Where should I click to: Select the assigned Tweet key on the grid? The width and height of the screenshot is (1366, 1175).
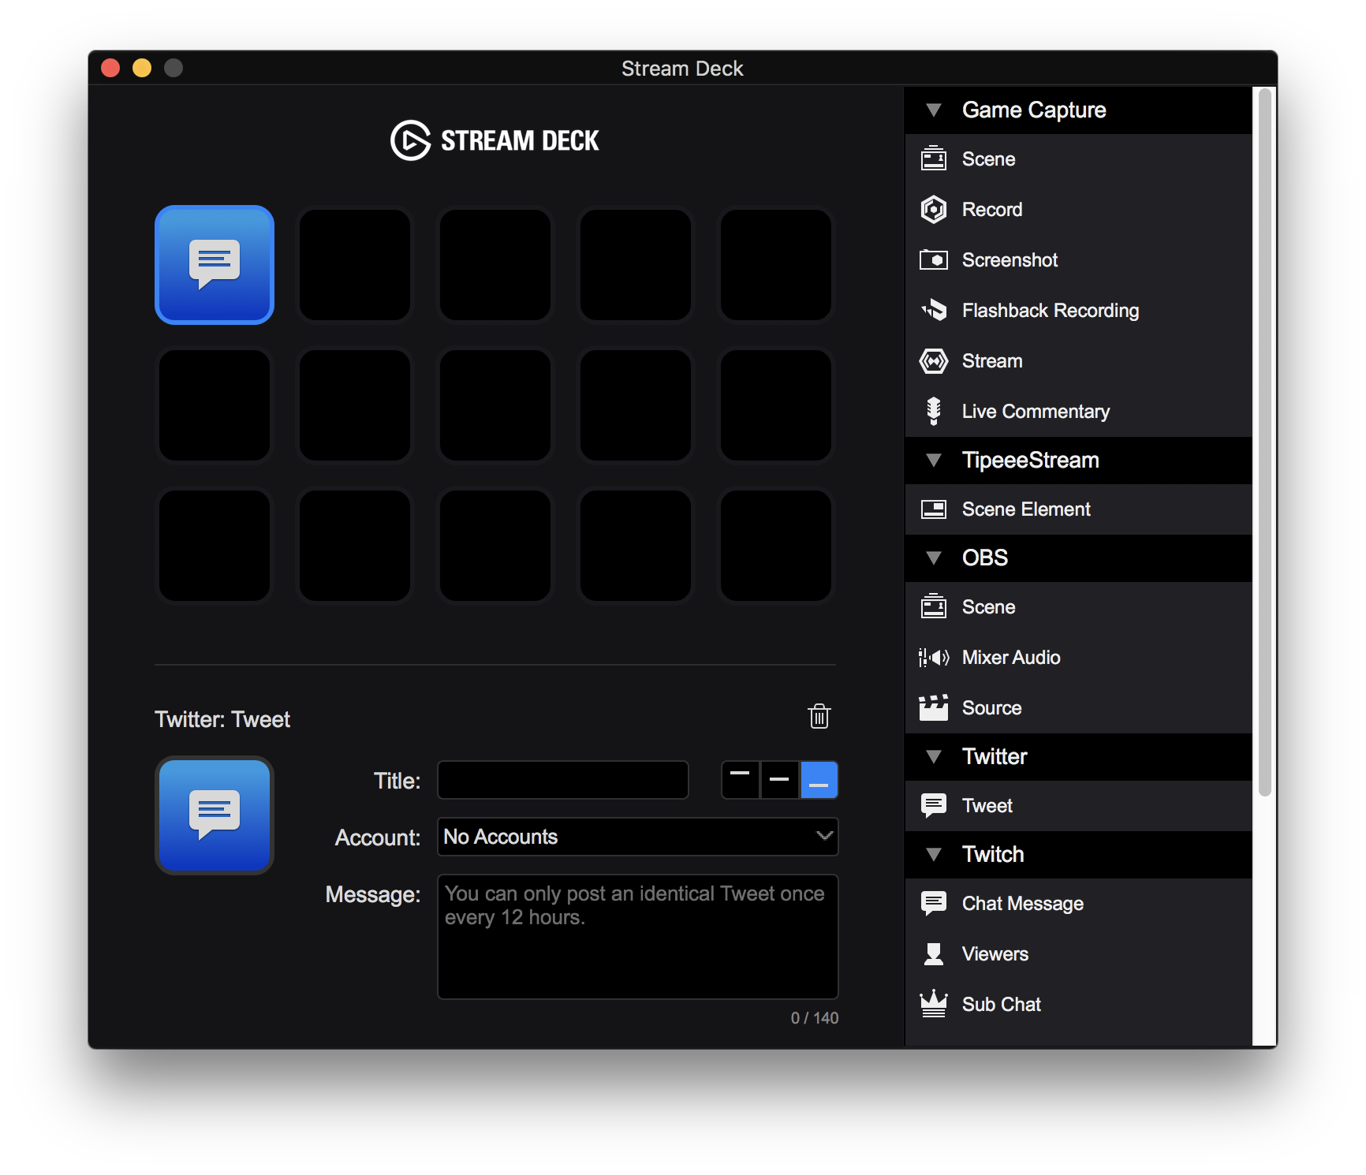[x=215, y=265]
